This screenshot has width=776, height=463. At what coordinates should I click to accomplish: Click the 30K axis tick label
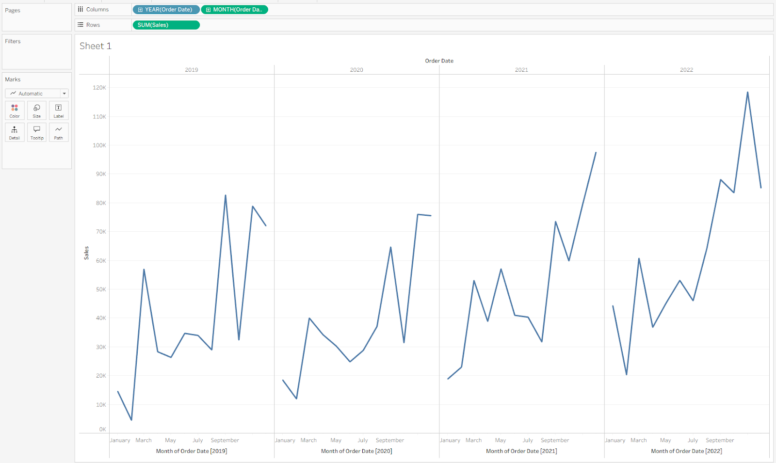(101, 347)
